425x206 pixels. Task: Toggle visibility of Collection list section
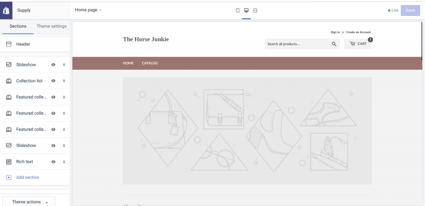(53, 81)
